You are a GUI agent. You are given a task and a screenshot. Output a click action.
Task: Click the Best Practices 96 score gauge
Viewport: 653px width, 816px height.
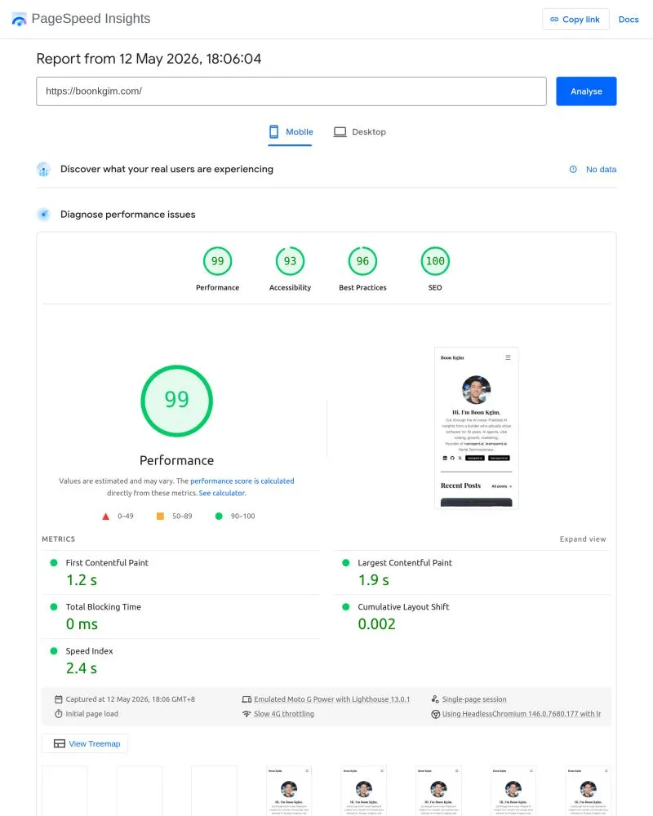tap(362, 261)
